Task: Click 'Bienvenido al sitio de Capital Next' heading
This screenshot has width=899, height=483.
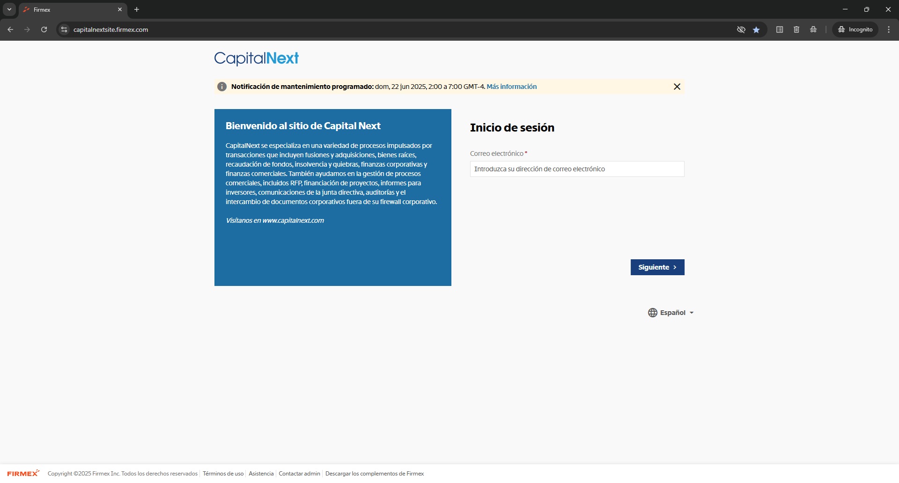Action: 303,126
